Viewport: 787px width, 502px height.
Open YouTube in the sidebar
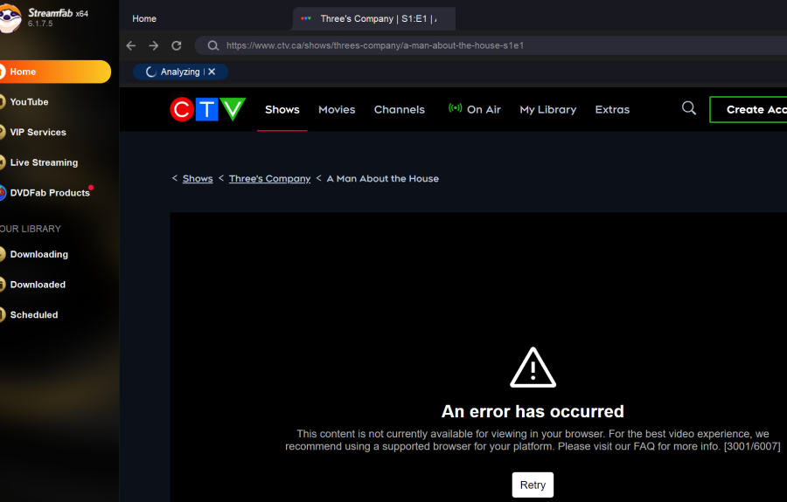[x=29, y=101]
